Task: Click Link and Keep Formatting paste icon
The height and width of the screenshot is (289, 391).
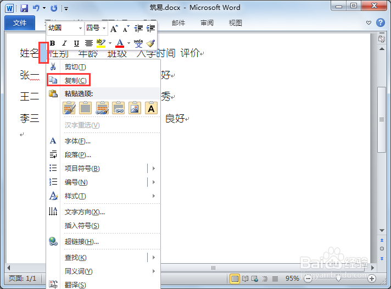Action: [119, 108]
